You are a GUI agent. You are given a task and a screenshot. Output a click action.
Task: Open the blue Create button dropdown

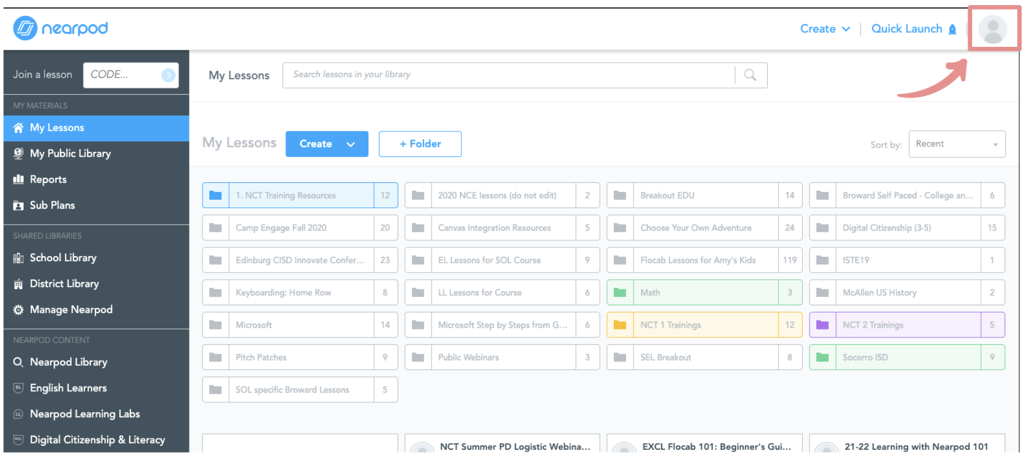pos(327,144)
